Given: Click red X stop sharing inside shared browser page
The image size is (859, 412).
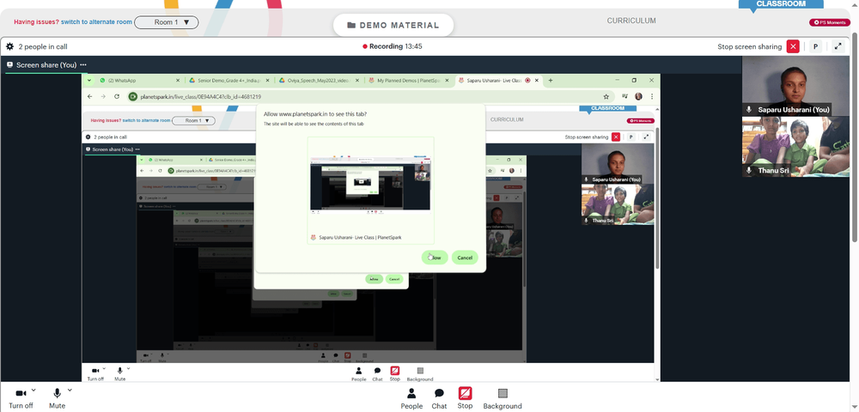Looking at the screenshot, I should coord(616,136).
